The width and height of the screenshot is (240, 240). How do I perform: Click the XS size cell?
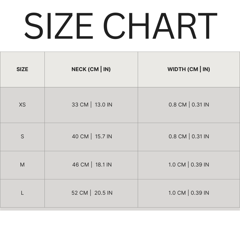[x=22, y=105]
